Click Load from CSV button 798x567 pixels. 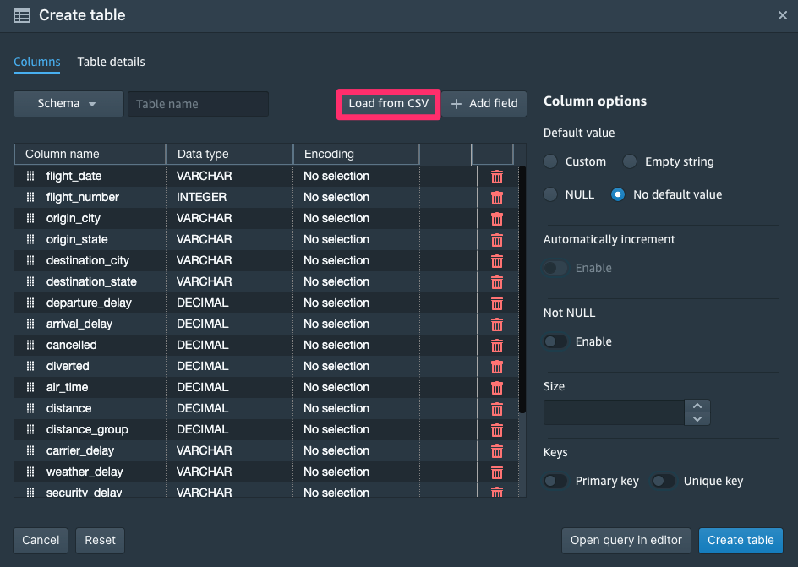tap(388, 104)
